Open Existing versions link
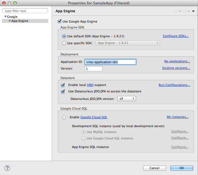This screenshot has height=175, width=198. (x=176, y=68)
